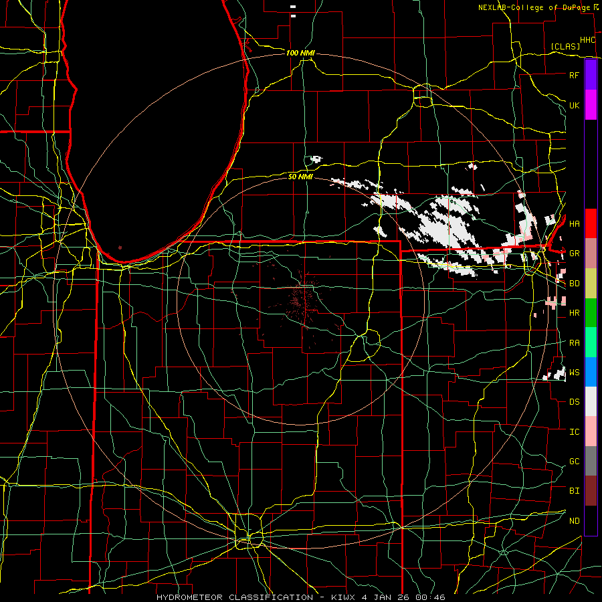
Task: Click the ND legend label
Action: pos(574,521)
